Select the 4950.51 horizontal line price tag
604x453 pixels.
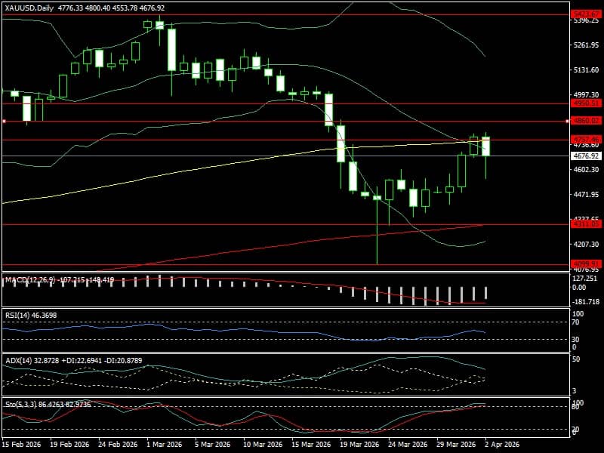click(x=585, y=103)
